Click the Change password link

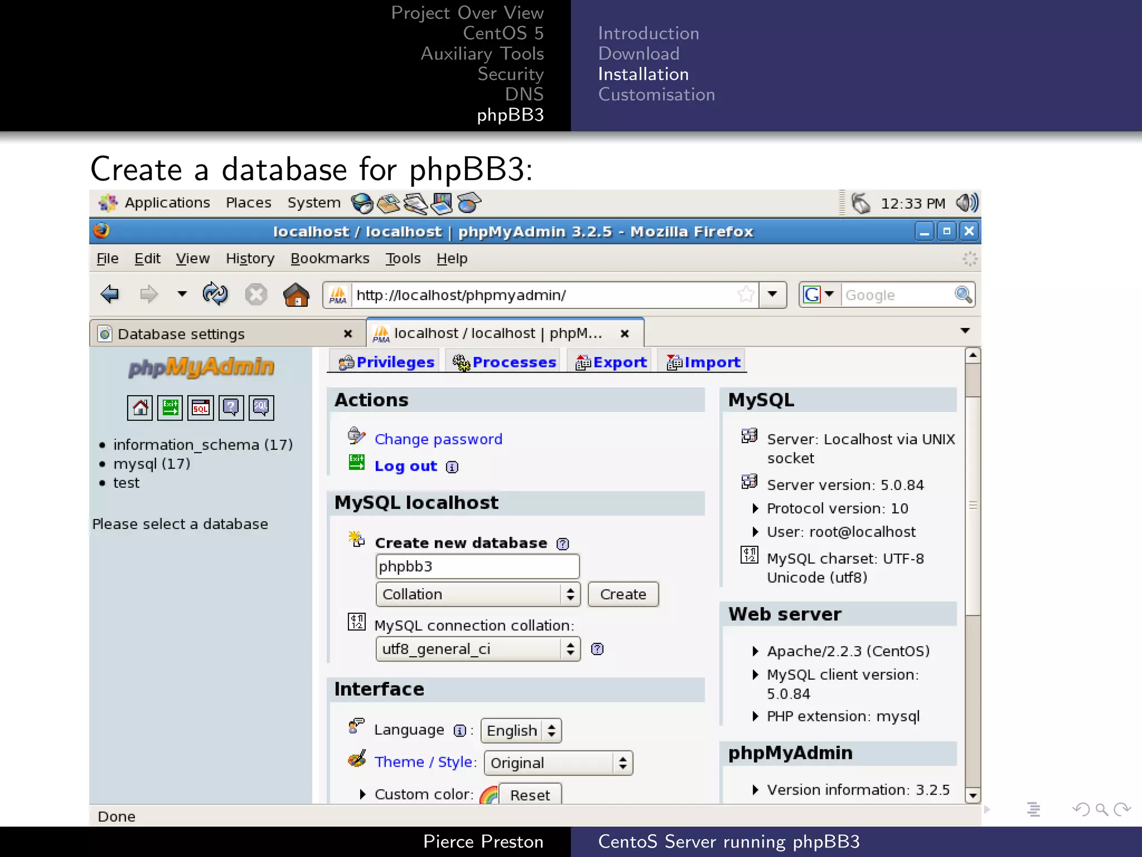[x=438, y=439]
